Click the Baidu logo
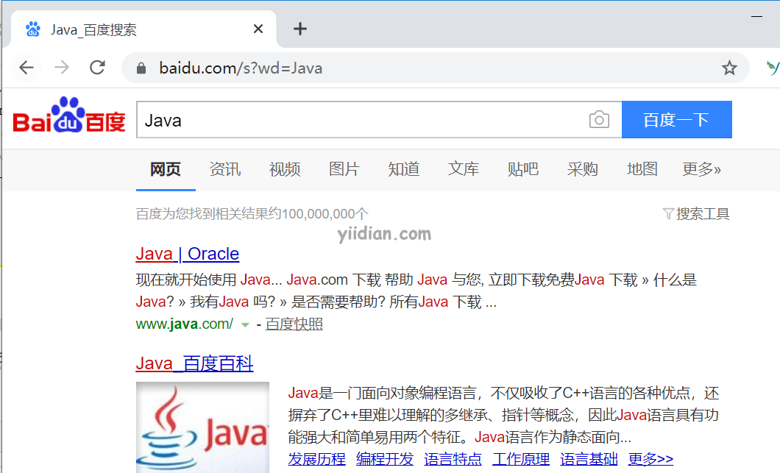The width and height of the screenshot is (780, 473). pos(69,115)
